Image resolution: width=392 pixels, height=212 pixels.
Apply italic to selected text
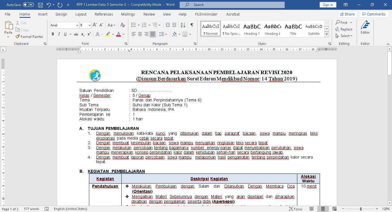[59, 34]
